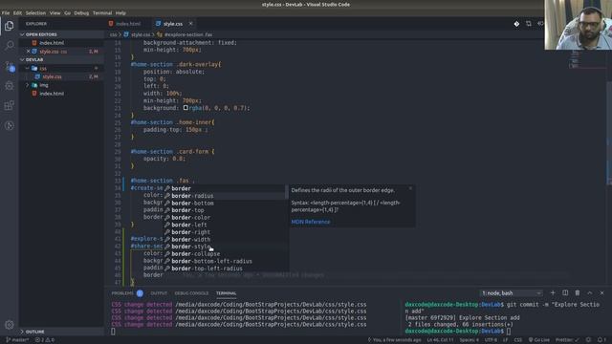
Task: Open the Debug view in activity bar
Action: (x=9, y=86)
